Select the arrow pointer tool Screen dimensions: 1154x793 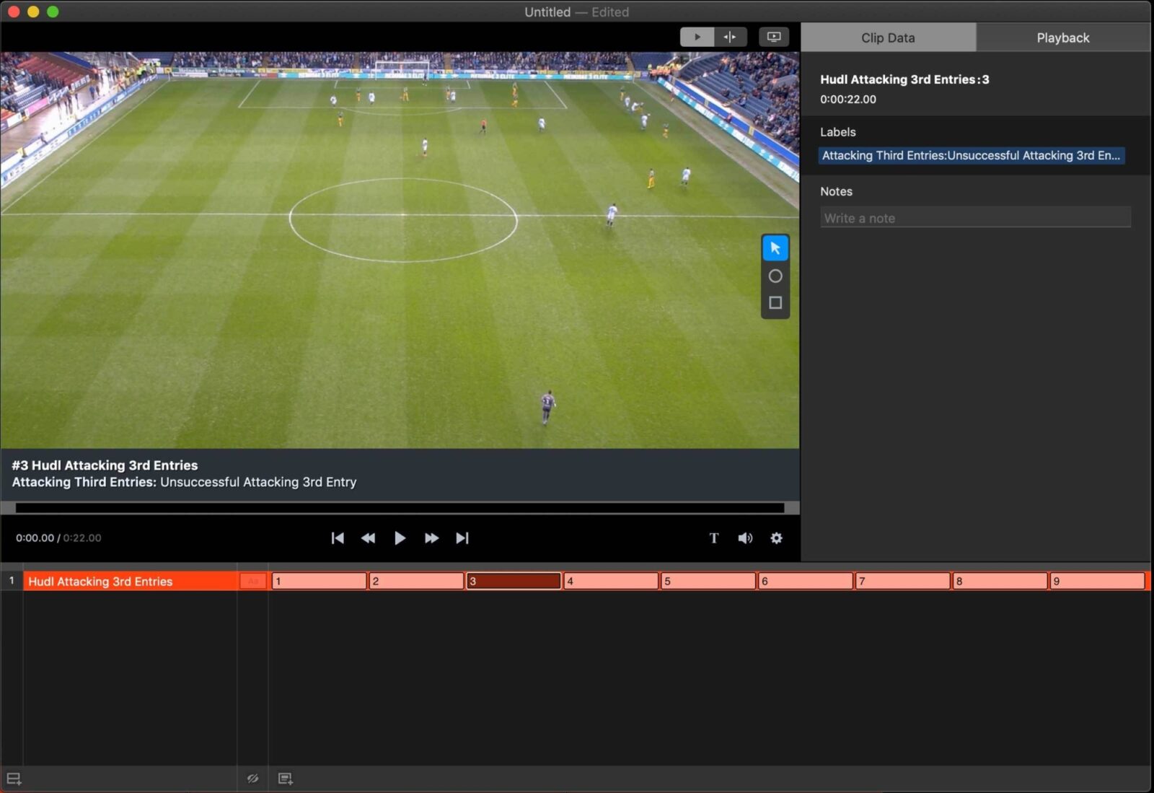775,247
